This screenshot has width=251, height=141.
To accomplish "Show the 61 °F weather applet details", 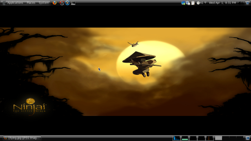I will tap(201, 3).
